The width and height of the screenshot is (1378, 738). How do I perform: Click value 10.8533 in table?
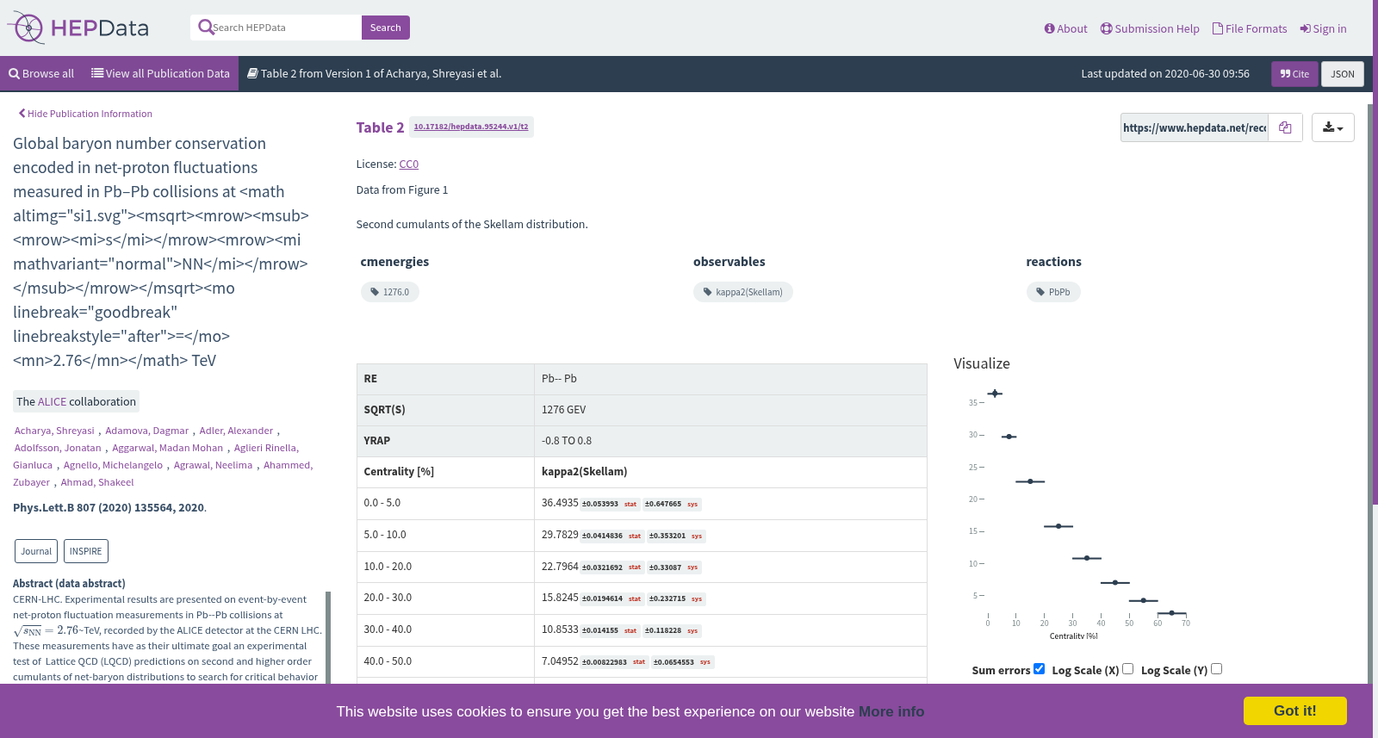[560, 629]
